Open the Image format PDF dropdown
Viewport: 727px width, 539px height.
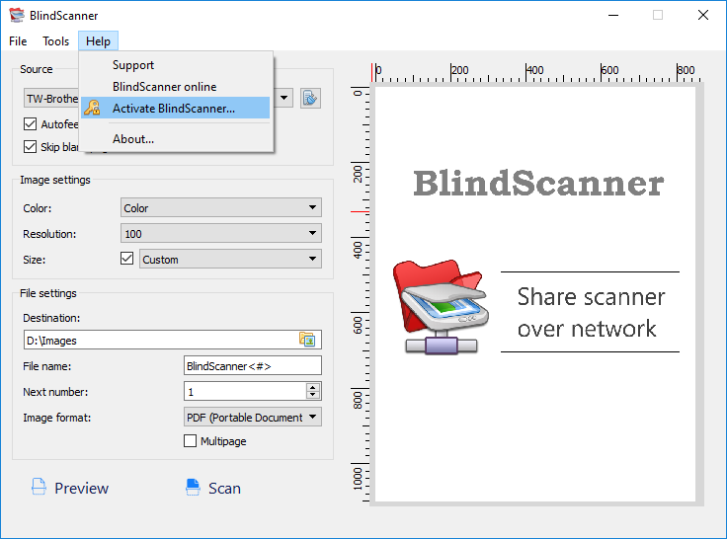click(x=253, y=418)
